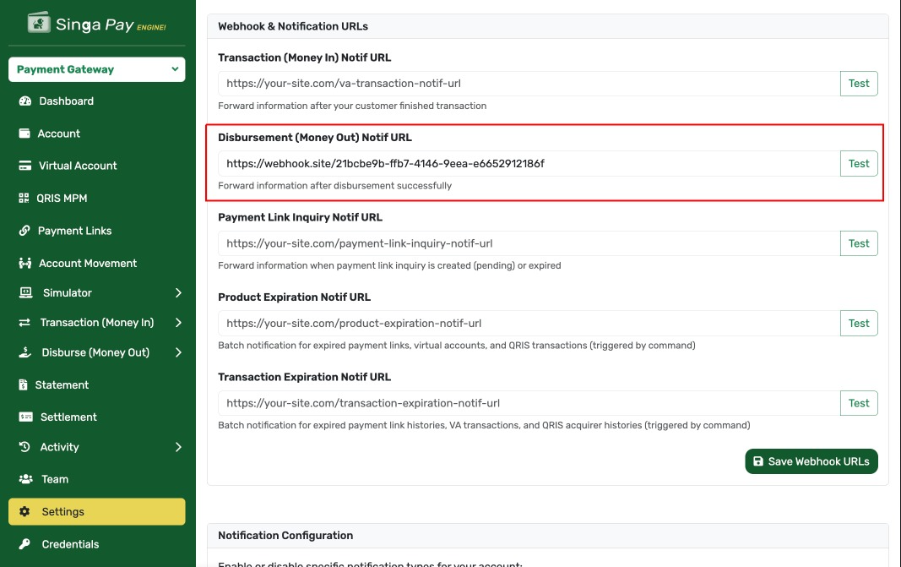The width and height of the screenshot is (901, 567).
Task: Click the Settings gear icon
Action: [24, 511]
